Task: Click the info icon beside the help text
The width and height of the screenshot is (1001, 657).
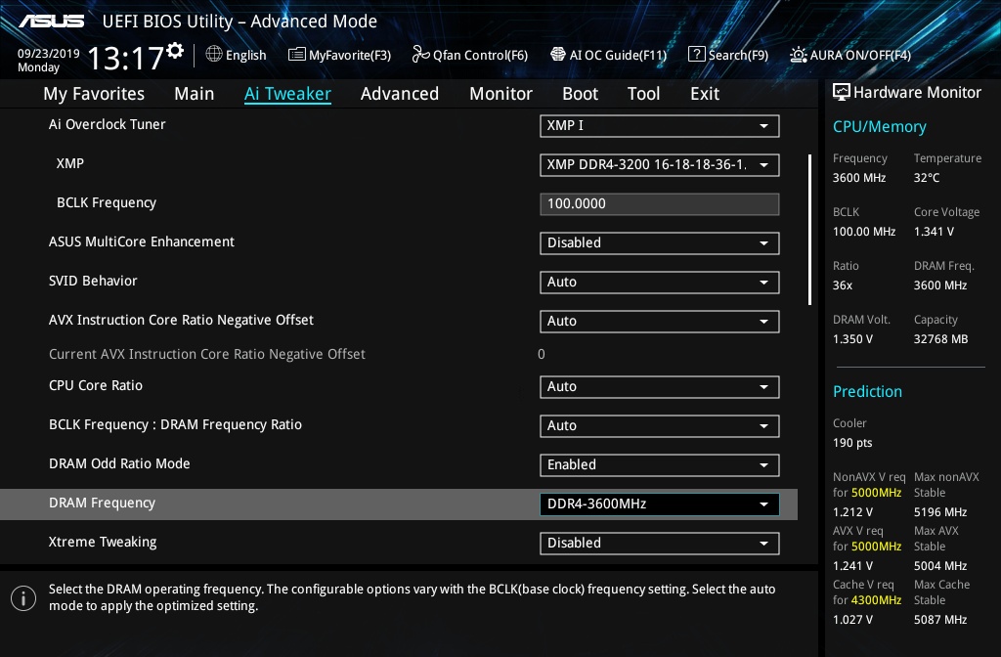Action: click(23, 598)
